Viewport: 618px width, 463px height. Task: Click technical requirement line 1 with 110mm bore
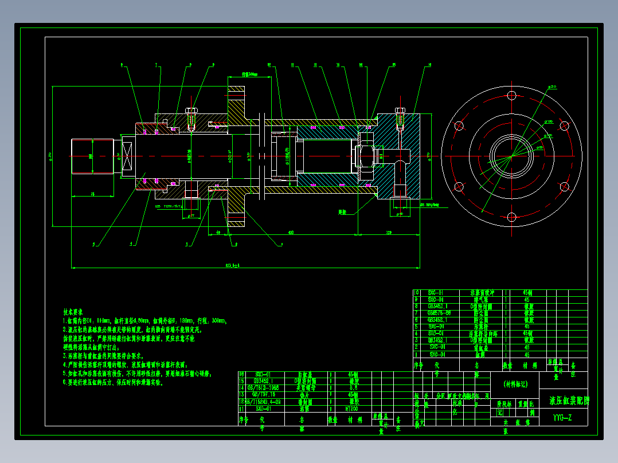tap(145, 321)
